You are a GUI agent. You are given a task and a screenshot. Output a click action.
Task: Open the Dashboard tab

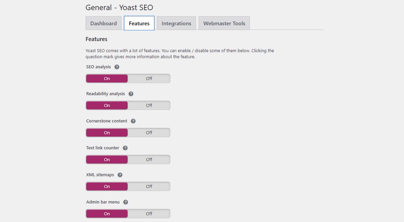pyautogui.click(x=103, y=23)
